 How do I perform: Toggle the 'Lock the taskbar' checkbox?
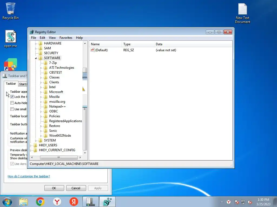pyautogui.click(x=12, y=97)
